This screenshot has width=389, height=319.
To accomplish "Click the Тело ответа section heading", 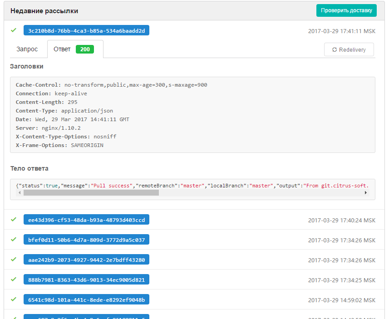I will click(29, 168).
